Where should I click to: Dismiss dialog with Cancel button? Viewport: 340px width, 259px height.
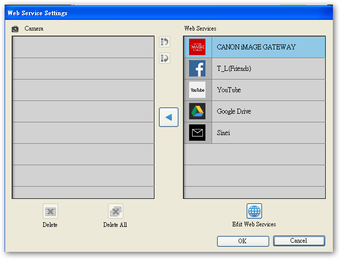(x=299, y=241)
